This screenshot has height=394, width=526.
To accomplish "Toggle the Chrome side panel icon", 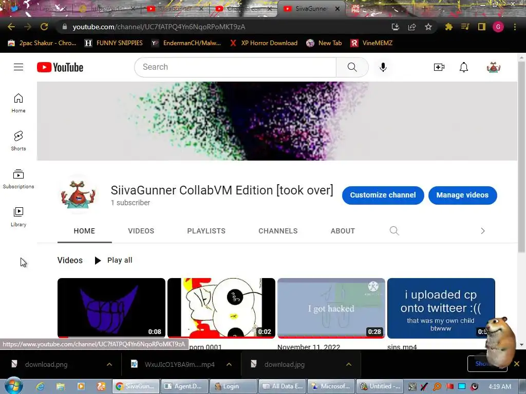I will [482, 27].
